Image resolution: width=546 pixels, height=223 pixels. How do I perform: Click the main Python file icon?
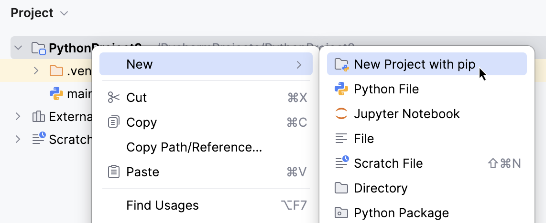click(x=56, y=94)
